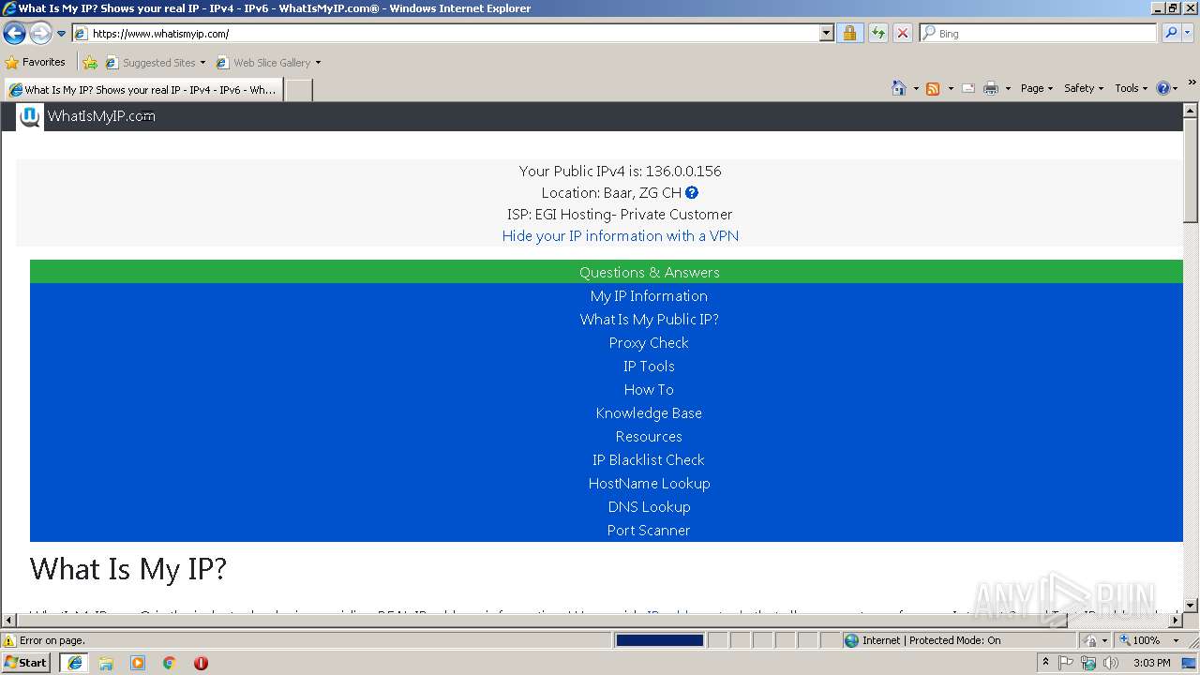The width and height of the screenshot is (1200, 675).
Task: Click the Resources link
Action: click(649, 436)
